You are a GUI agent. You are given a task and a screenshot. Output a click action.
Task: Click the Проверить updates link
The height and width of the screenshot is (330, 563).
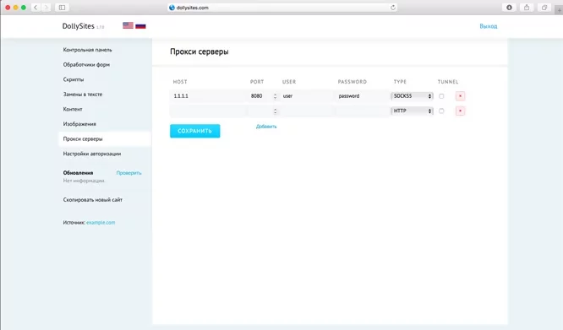(x=128, y=173)
